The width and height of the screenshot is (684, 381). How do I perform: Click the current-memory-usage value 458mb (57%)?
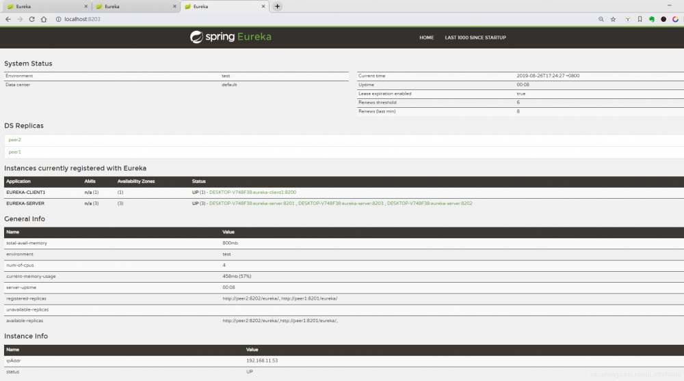click(x=237, y=276)
